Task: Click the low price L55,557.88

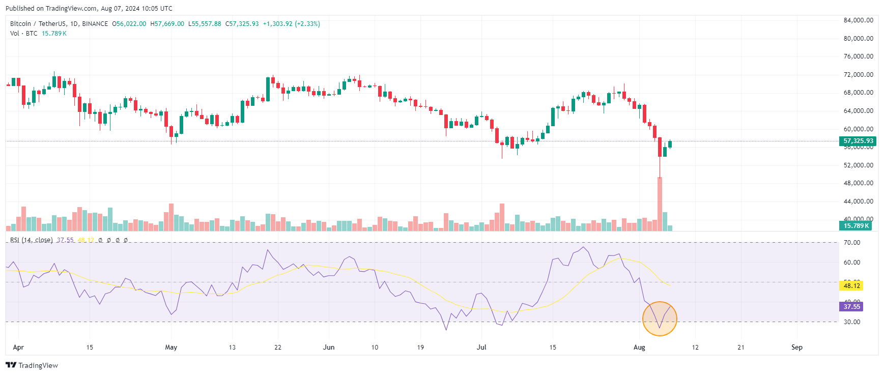Action: (x=205, y=24)
